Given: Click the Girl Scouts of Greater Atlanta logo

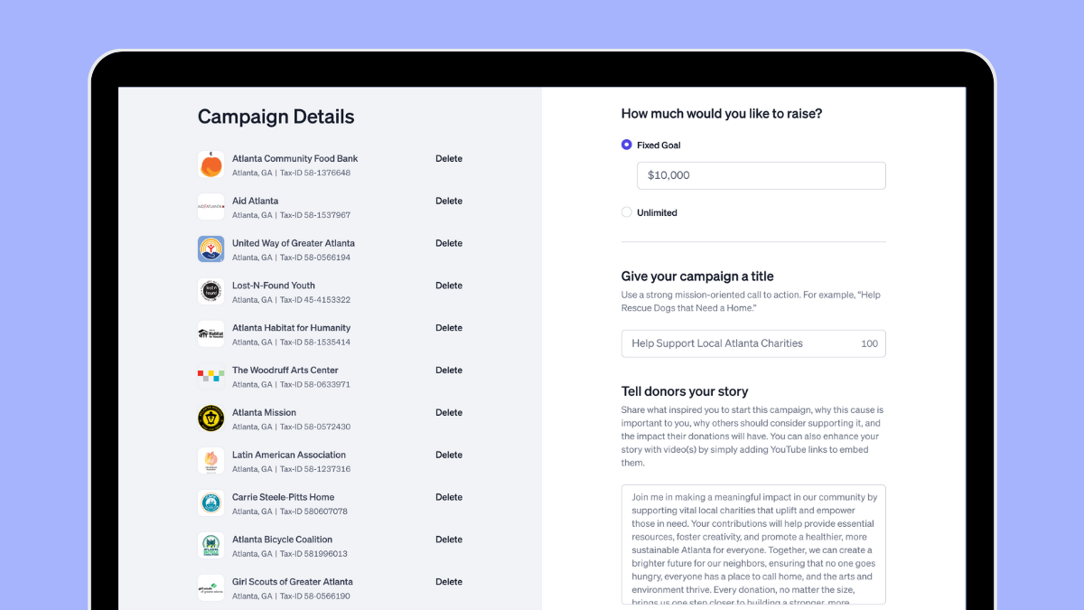Looking at the screenshot, I should click(x=210, y=588).
